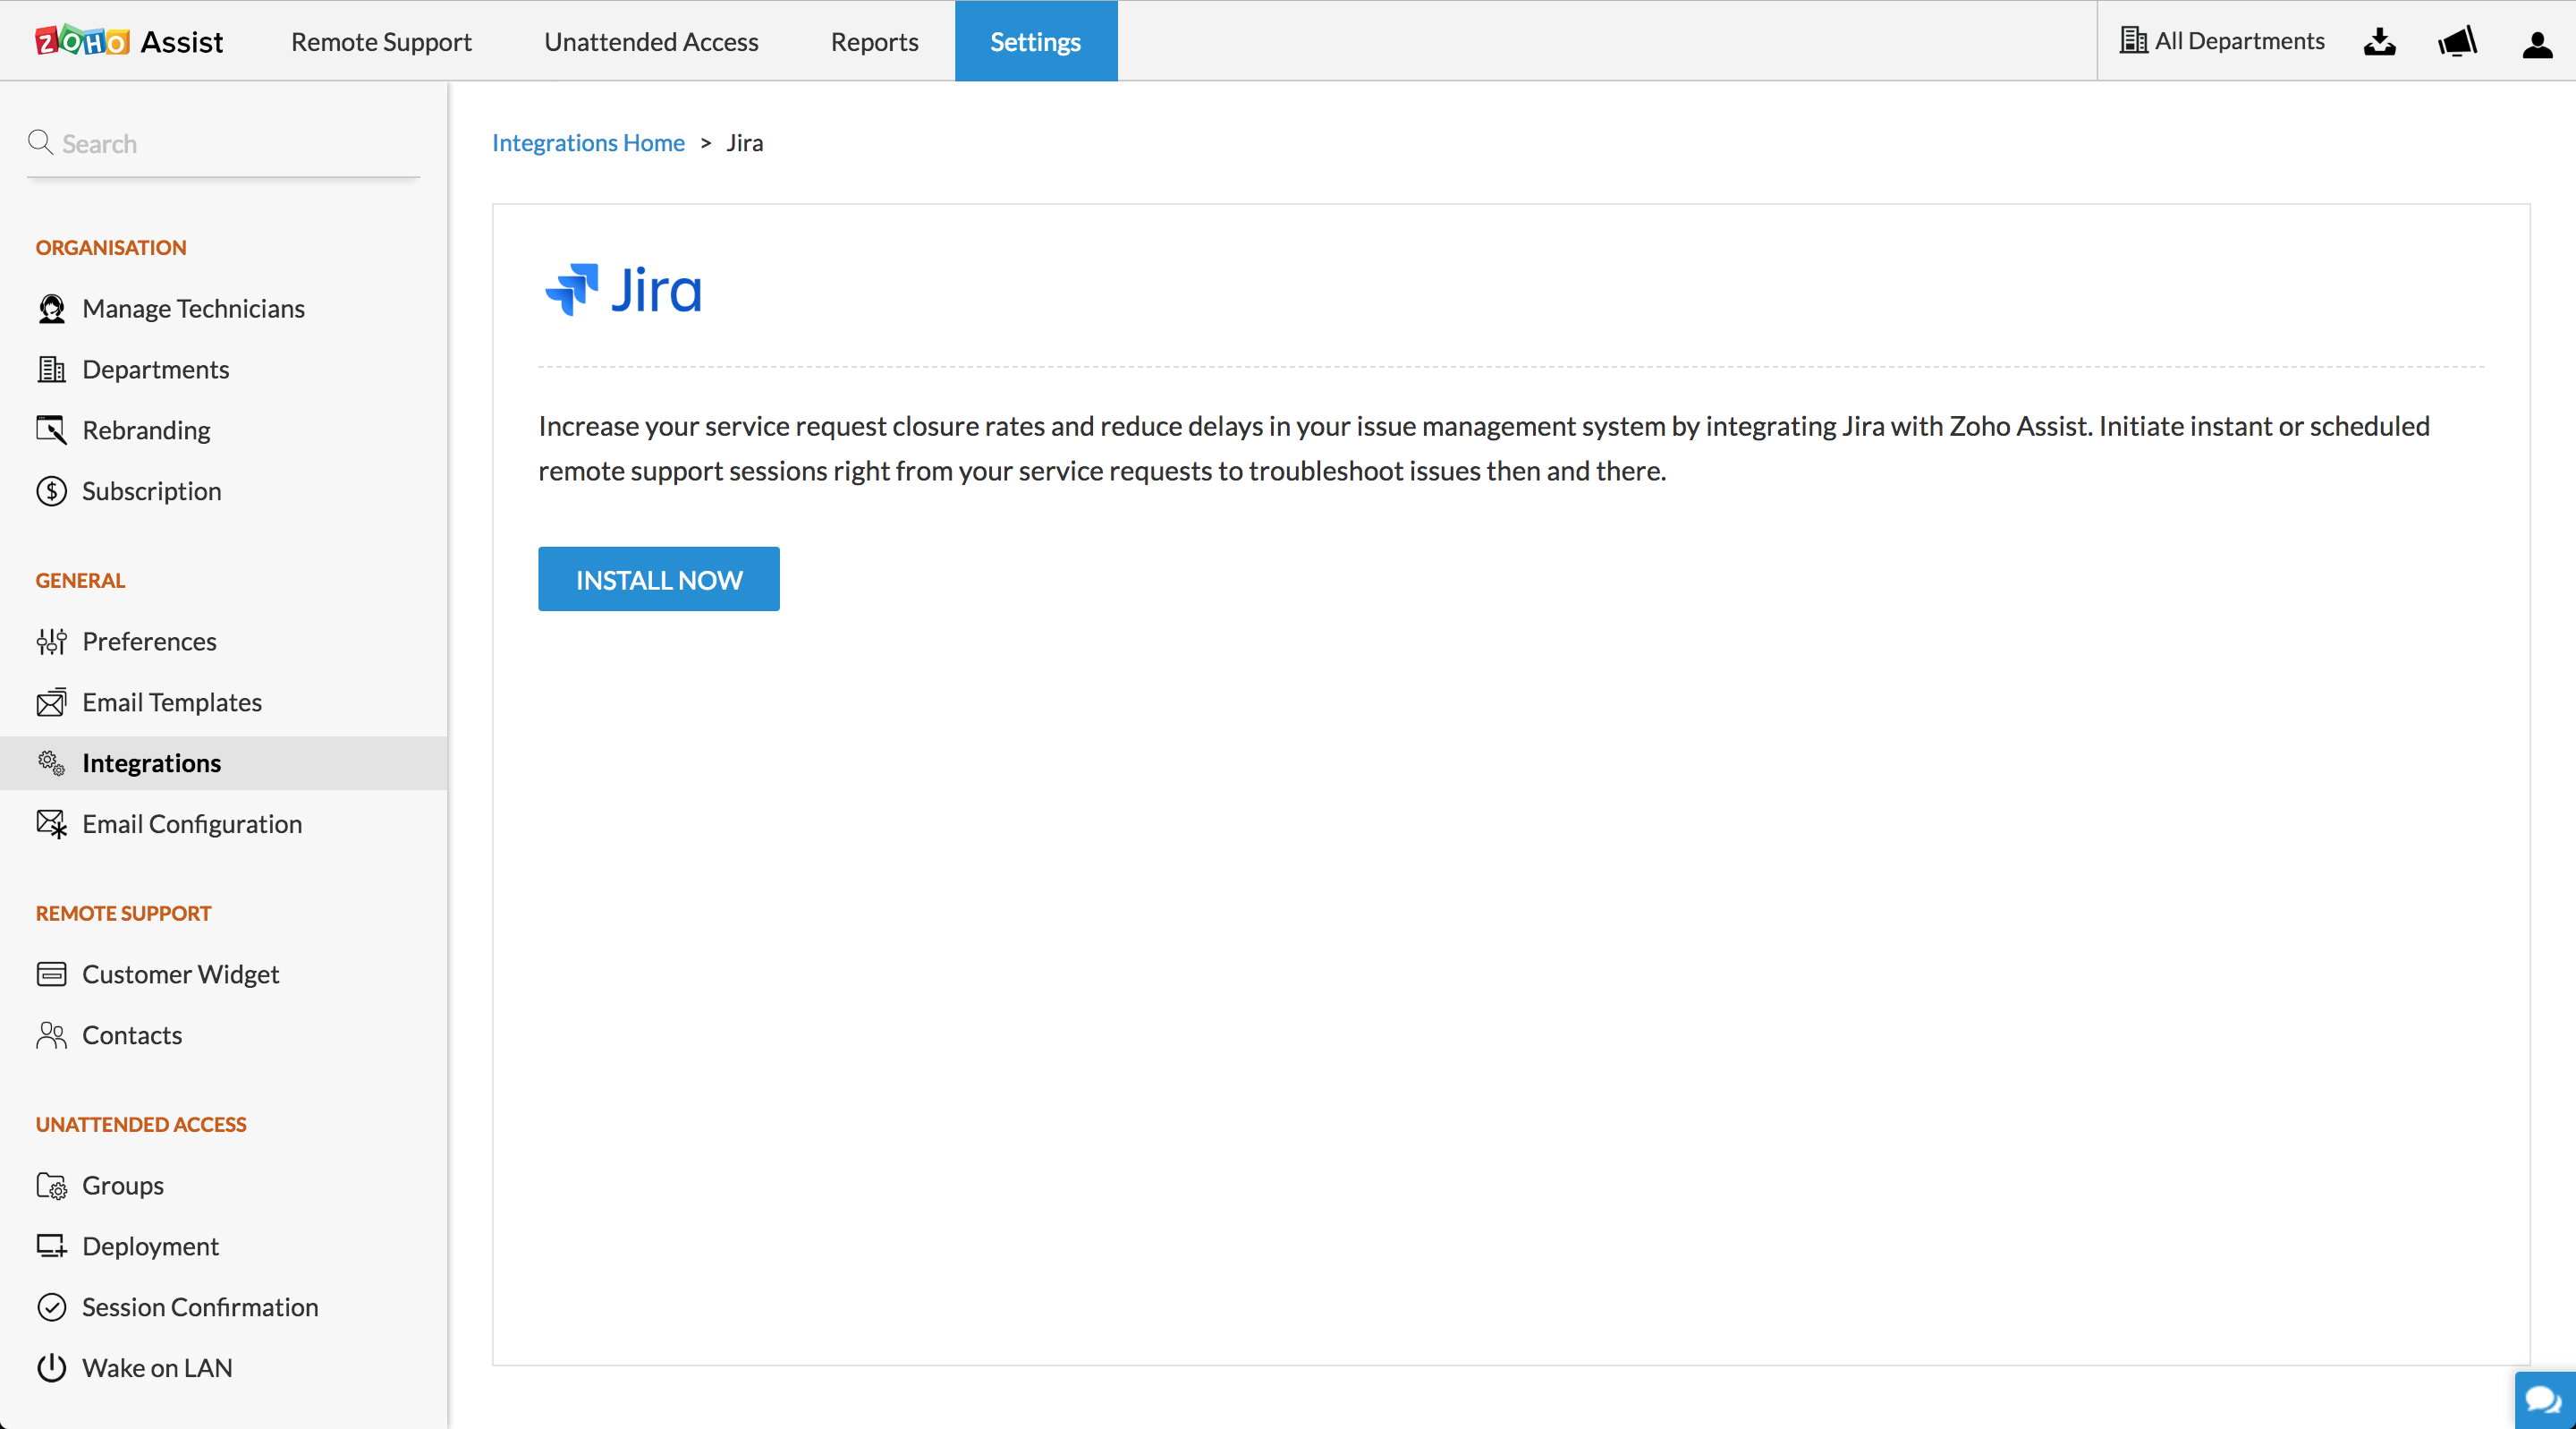2576x1429 pixels.
Task: Open the Email Configuration settings
Action: coord(191,821)
